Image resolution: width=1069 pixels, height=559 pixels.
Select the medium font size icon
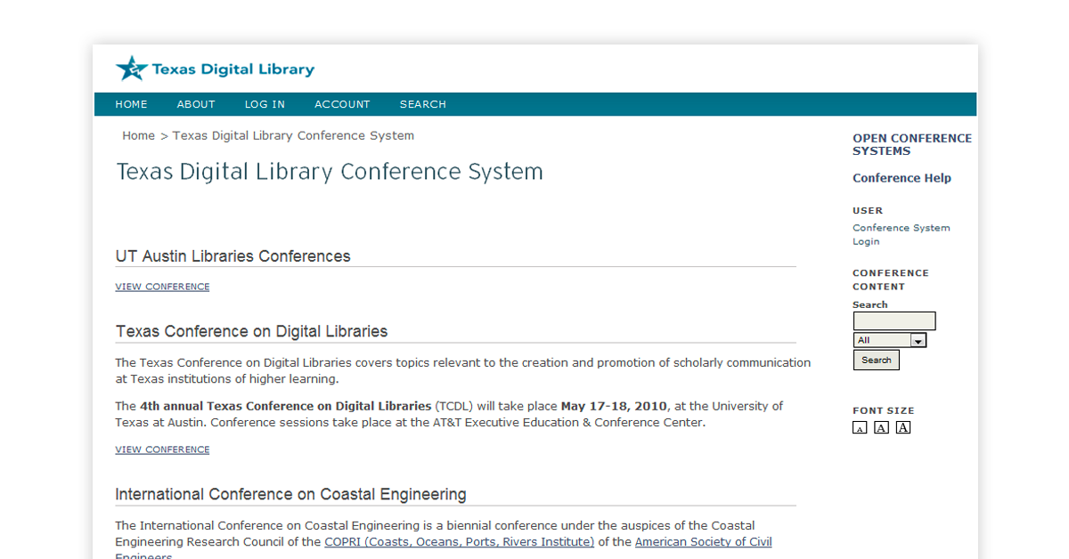point(881,428)
